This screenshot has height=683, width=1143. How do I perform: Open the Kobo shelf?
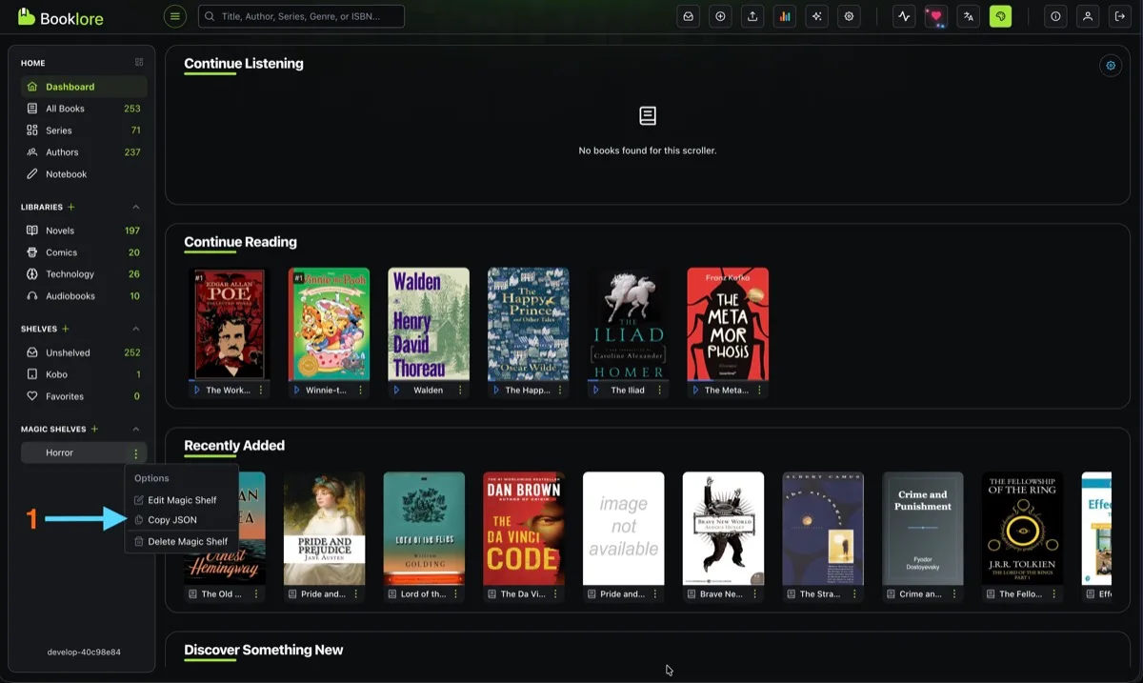pyautogui.click(x=82, y=374)
